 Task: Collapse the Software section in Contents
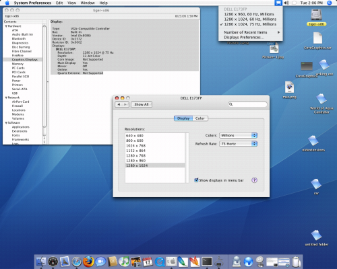tap(6, 123)
